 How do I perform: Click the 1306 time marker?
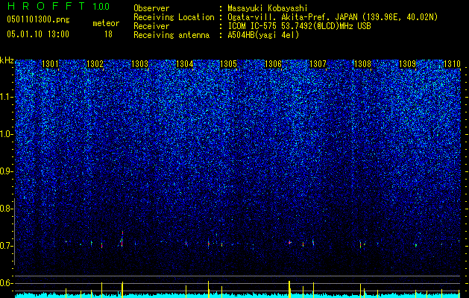(x=274, y=64)
